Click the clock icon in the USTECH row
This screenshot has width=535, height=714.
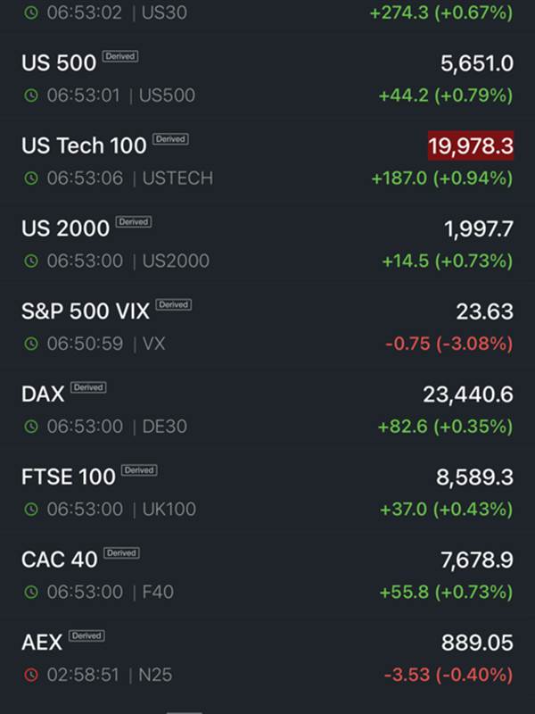click(31, 178)
